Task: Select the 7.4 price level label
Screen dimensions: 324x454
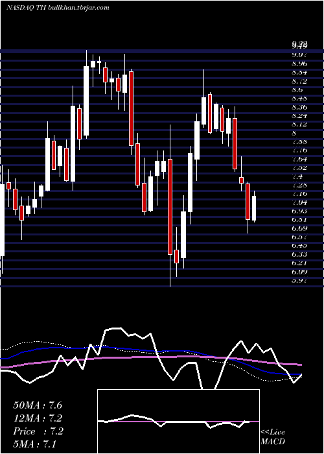Action: pos(297,176)
